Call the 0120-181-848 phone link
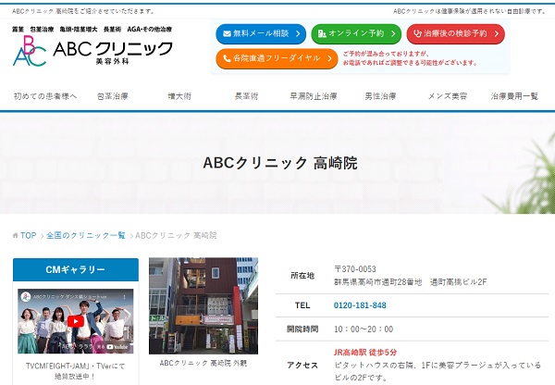The image size is (555, 385). 360,305
